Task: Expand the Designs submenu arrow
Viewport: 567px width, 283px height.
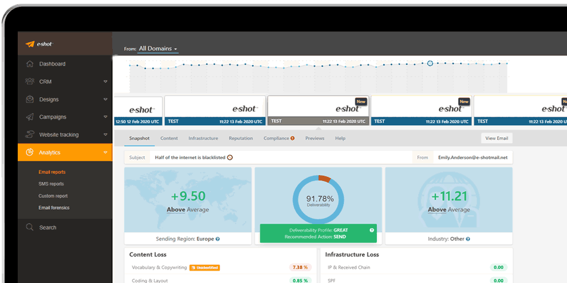Action: pyautogui.click(x=105, y=99)
